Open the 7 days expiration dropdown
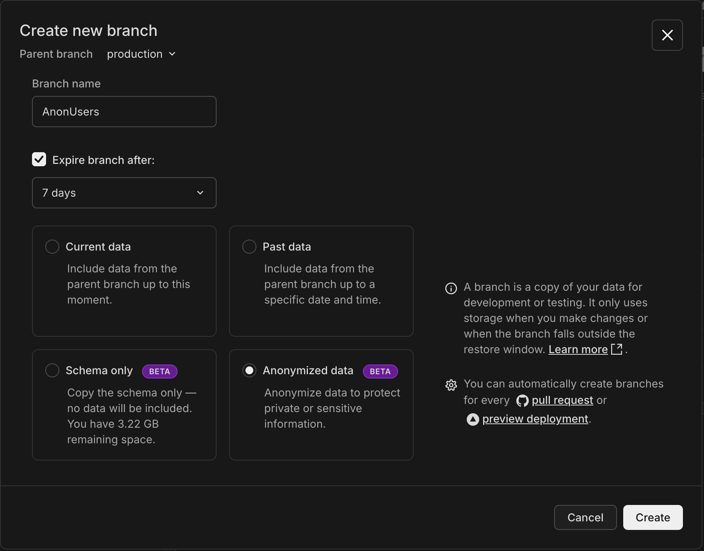The width and height of the screenshot is (704, 551). click(x=124, y=193)
